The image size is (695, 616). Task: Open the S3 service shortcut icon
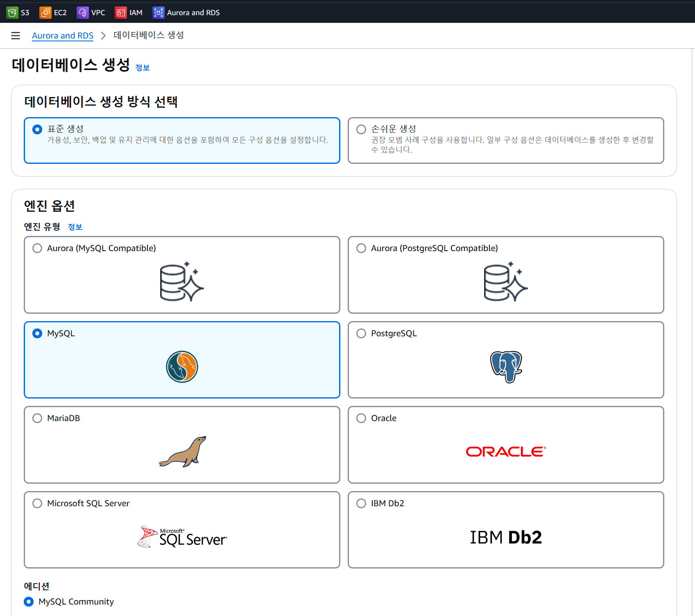coord(12,12)
